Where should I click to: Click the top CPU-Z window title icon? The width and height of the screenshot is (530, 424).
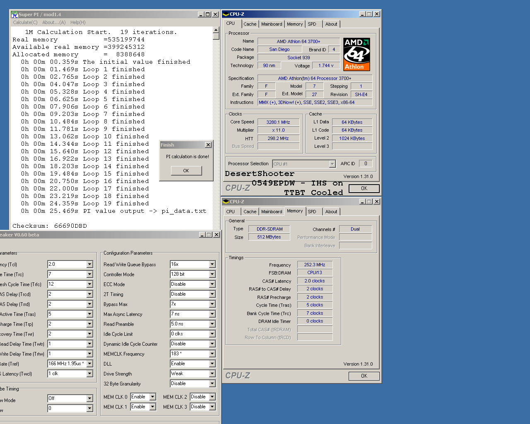226,14
